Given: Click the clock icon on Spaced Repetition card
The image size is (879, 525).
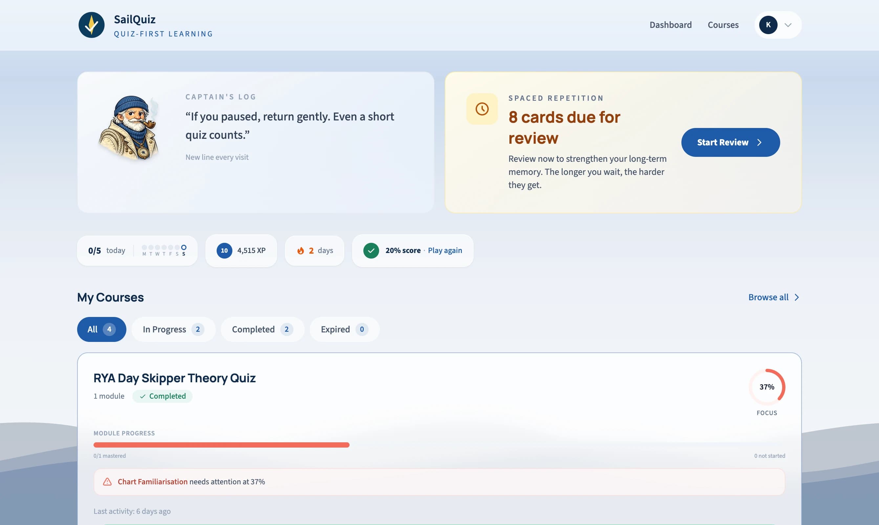Looking at the screenshot, I should pos(482,109).
